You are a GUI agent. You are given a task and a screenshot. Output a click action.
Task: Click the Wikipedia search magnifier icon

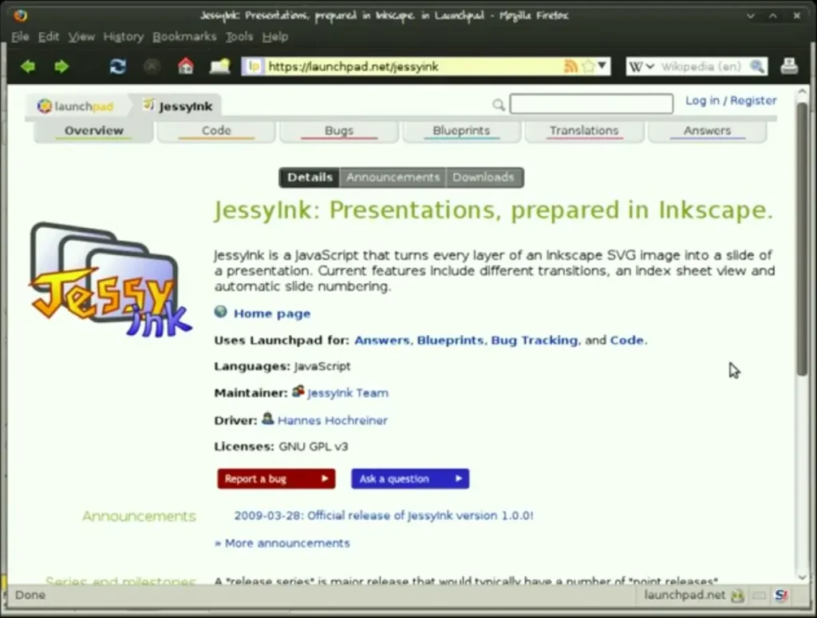pyautogui.click(x=756, y=67)
